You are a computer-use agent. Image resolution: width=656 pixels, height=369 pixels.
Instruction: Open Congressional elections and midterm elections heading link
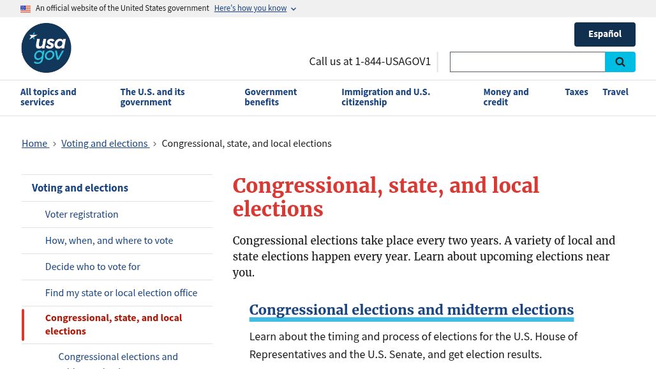click(x=411, y=310)
